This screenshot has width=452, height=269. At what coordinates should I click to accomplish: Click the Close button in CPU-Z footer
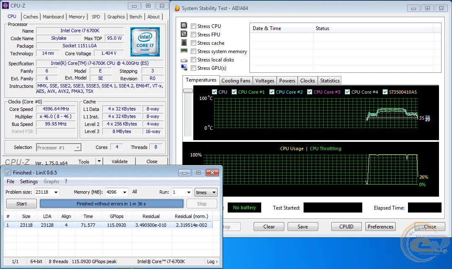pyautogui.click(x=152, y=161)
